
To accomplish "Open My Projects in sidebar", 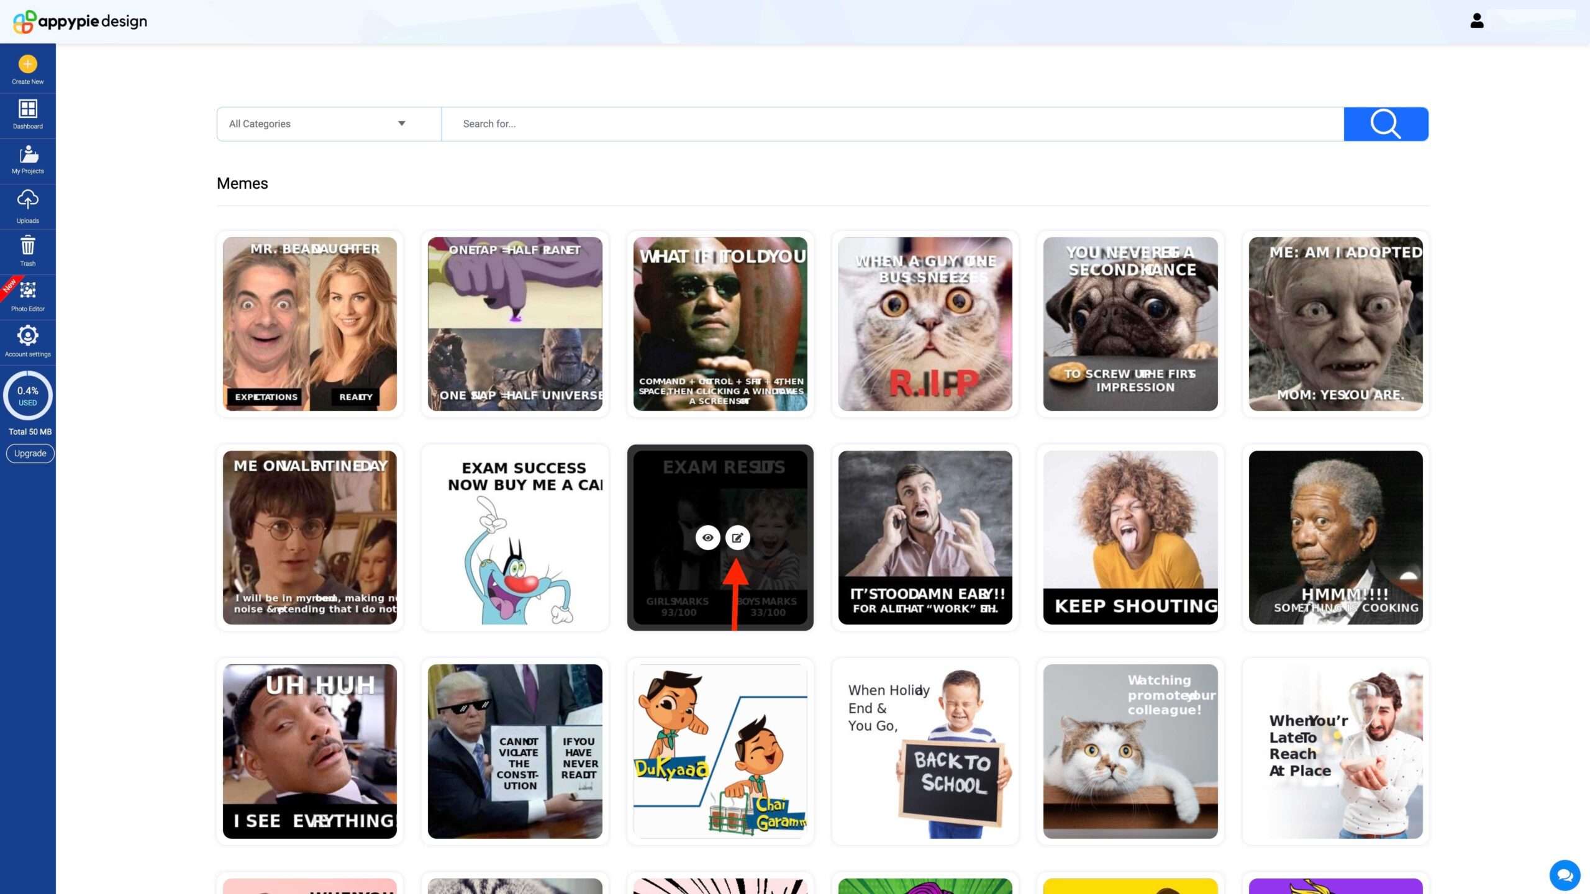I will pyautogui.click(x=27, y=160).
